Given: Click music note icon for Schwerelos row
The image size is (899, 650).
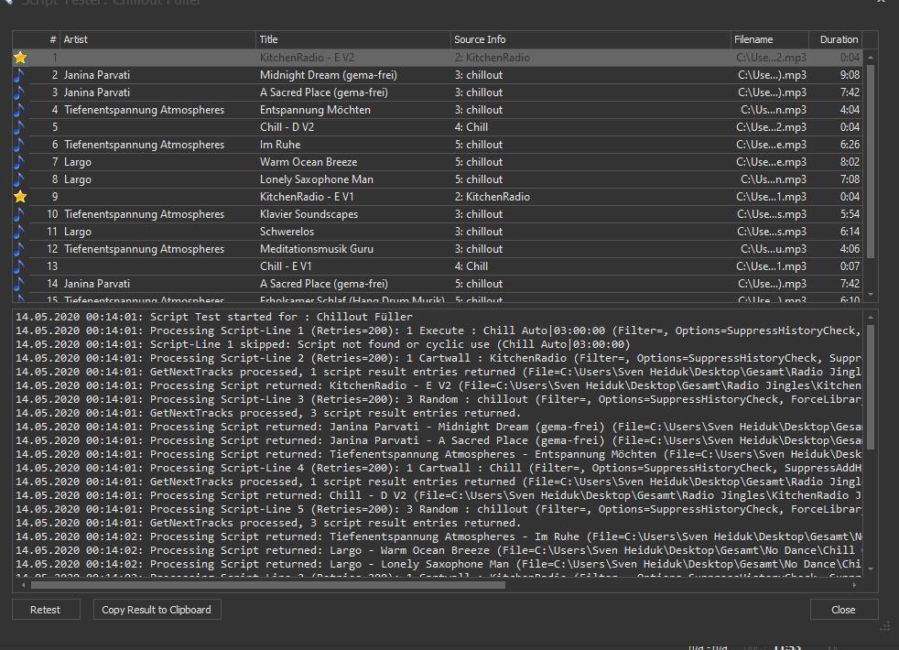Looking at the screenshot, I should point(19,232).
